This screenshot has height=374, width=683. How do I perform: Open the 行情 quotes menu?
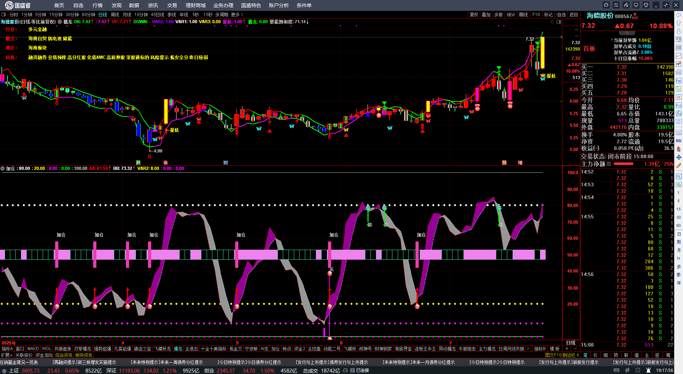(x=97, y=5)
